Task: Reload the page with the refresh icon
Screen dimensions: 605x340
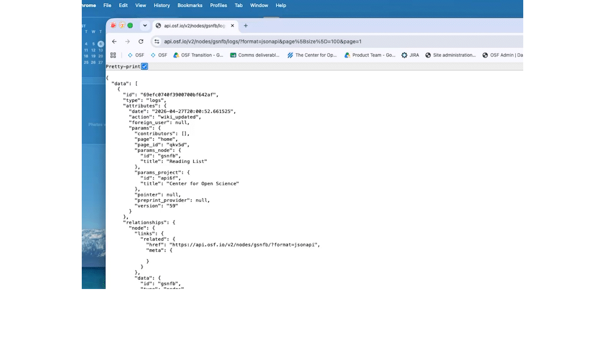Action: tap(141, 42)
